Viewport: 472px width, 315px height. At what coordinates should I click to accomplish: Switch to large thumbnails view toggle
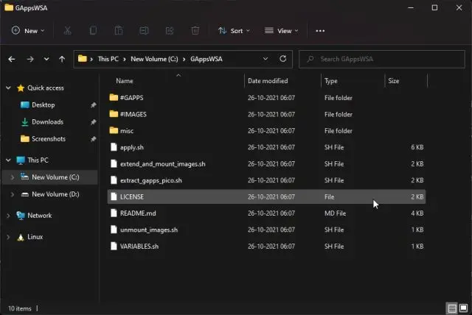(x=462, y=308)
